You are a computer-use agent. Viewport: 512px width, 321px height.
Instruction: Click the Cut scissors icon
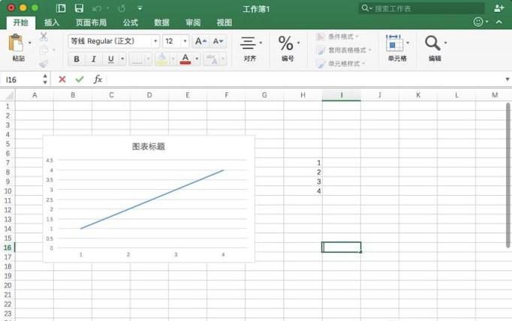(44, 36)
